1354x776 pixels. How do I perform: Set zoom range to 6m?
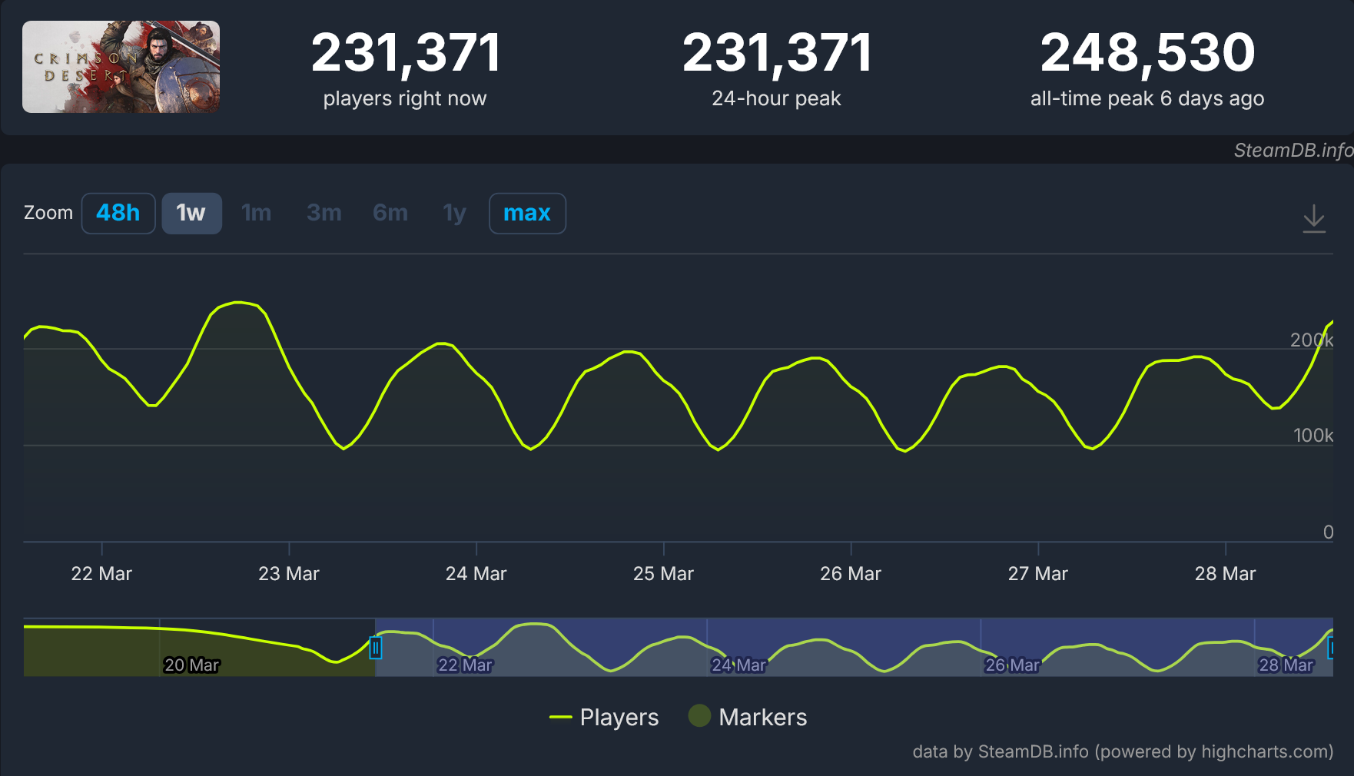390,213
